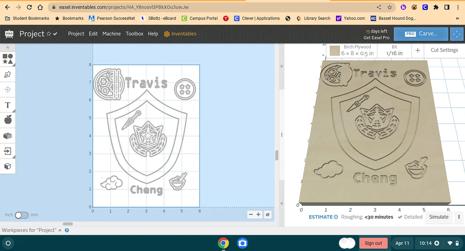Image resolution: width=465 pixels, height=251 pixels.
Task: Share this page from address bar
Action: (x=379, y=7)
